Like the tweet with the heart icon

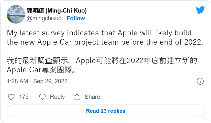click(11, 97)
